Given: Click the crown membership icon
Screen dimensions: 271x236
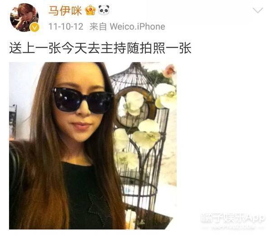Looking at the screenshot, I should [x=90, y=10].
